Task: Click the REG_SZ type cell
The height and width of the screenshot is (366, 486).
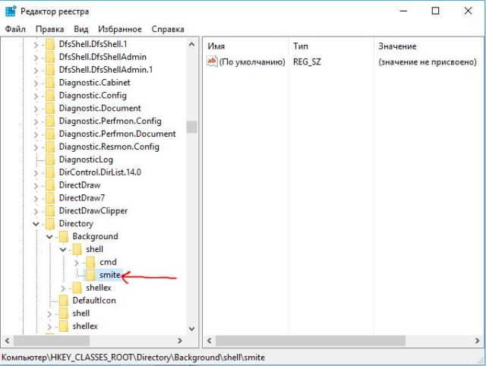Action: 307,62
